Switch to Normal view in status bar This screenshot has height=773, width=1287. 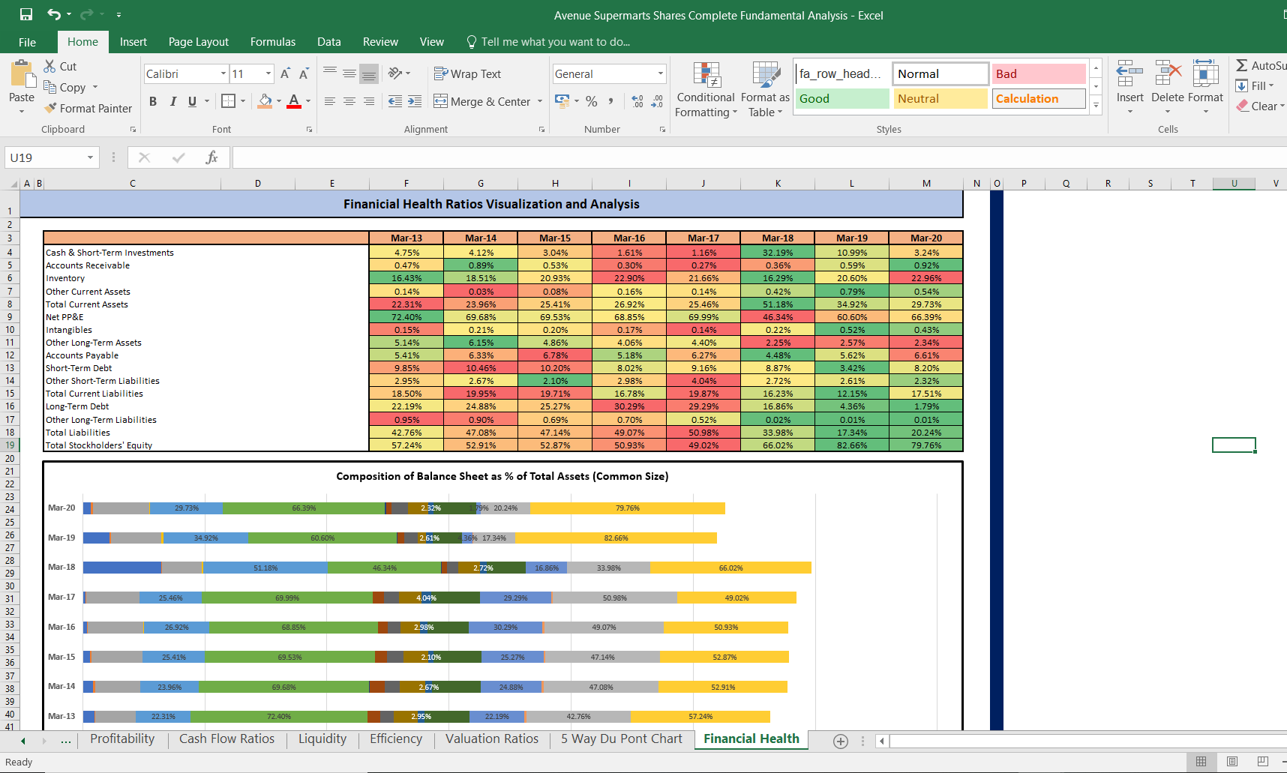[x=1201, y=761]
